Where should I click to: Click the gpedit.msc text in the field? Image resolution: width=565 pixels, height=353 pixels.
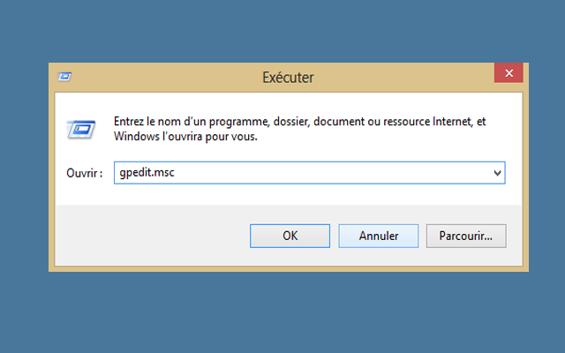tap(147, 173)
